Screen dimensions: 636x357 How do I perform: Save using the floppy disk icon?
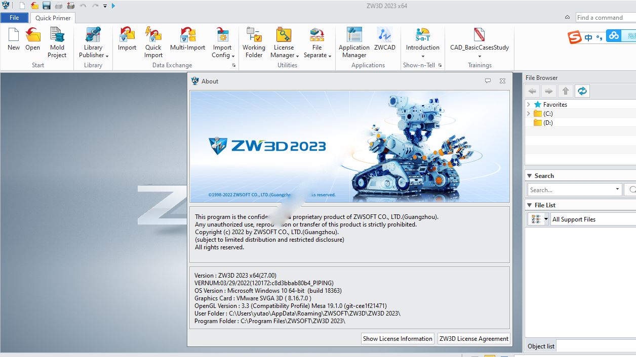(47, 6)
